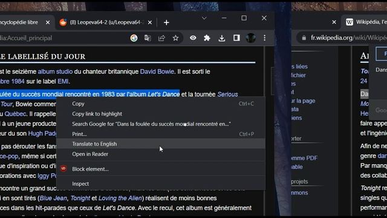Click 'Labellisé du jour' heading text

click(47, 56)
